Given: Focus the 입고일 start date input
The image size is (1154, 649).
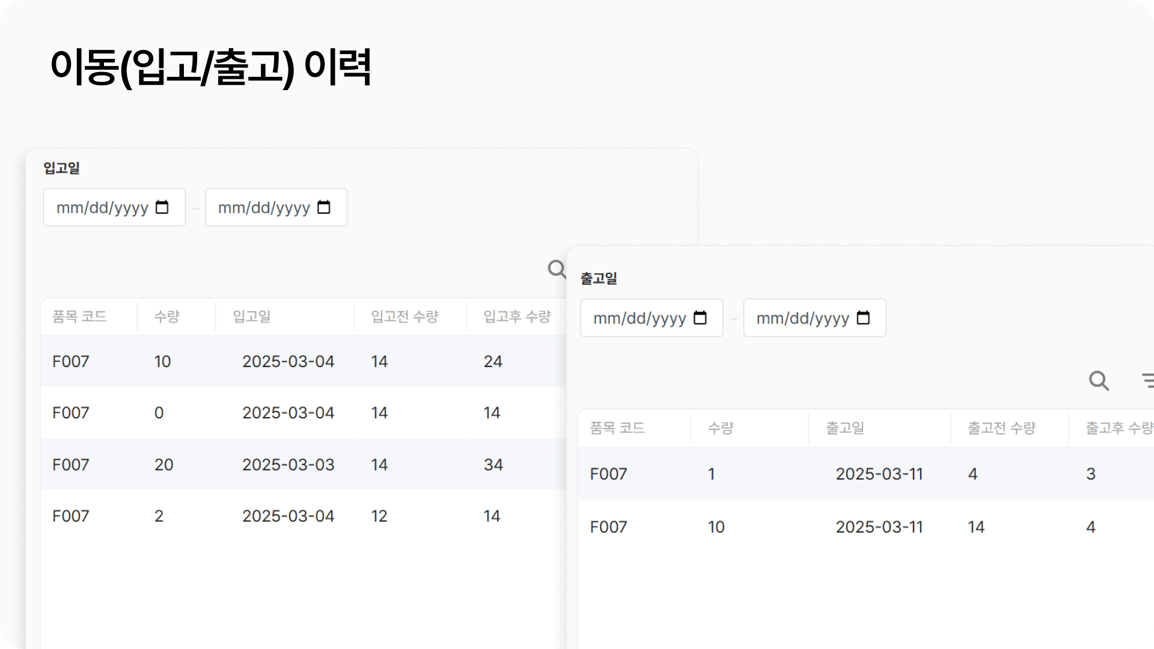Looking at the screenshot, I should coord(114,207).
